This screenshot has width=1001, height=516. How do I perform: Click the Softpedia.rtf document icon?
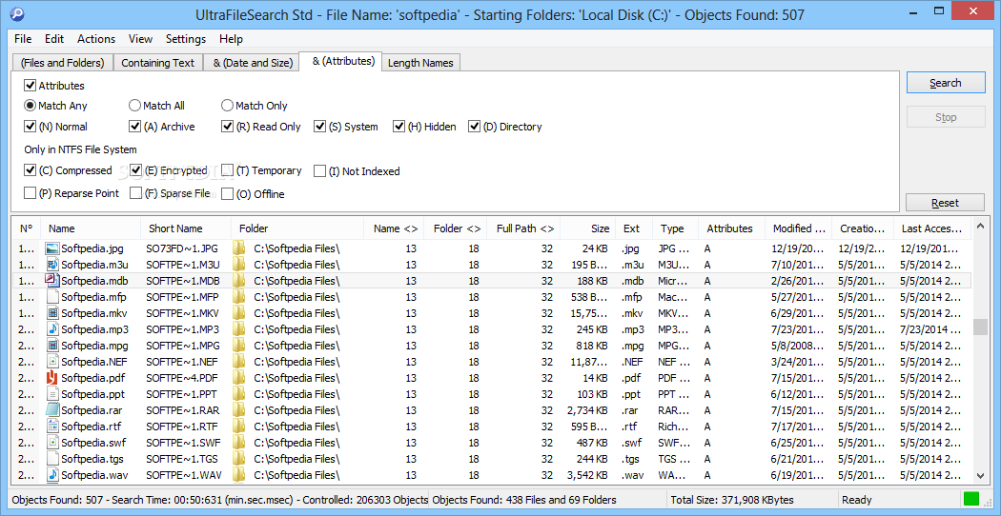[52, 427]
